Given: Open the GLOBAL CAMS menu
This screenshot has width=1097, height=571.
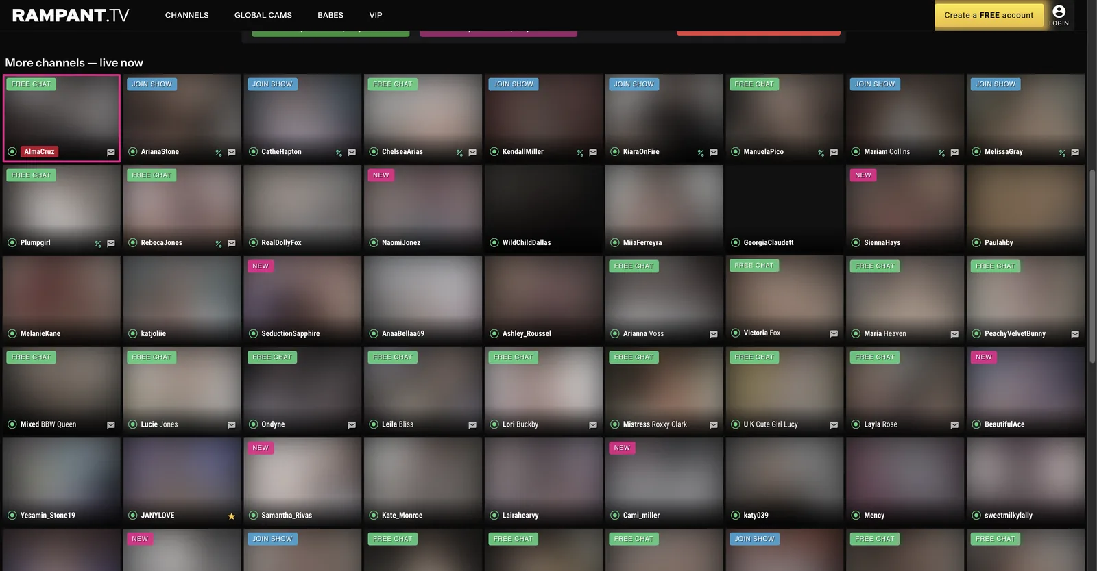Looking at the screenshot, I should [263, 15].
